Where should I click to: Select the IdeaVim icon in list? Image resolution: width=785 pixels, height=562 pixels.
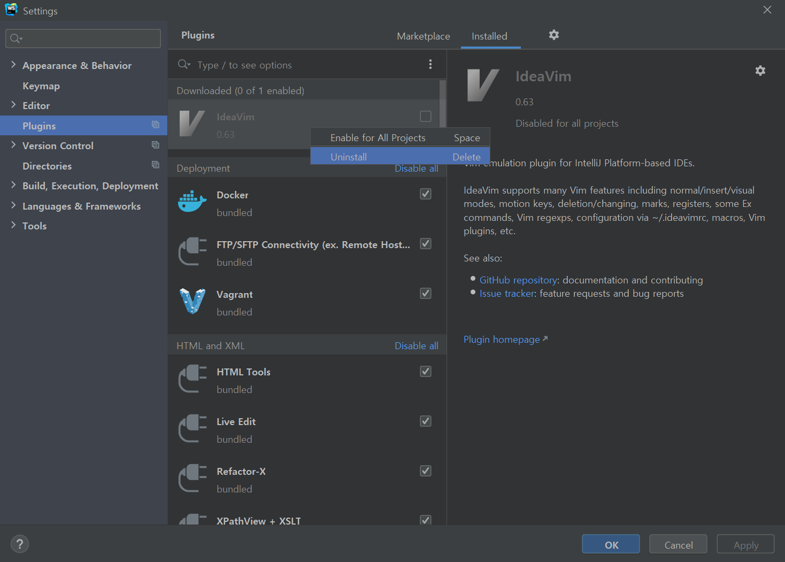tap(193, 124)
